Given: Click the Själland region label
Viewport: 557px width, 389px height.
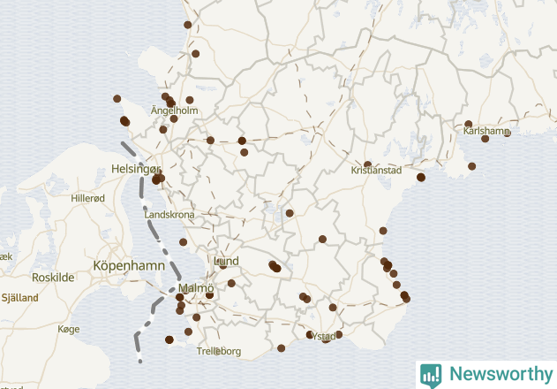Looking at the screenshot, I should 20,298.
